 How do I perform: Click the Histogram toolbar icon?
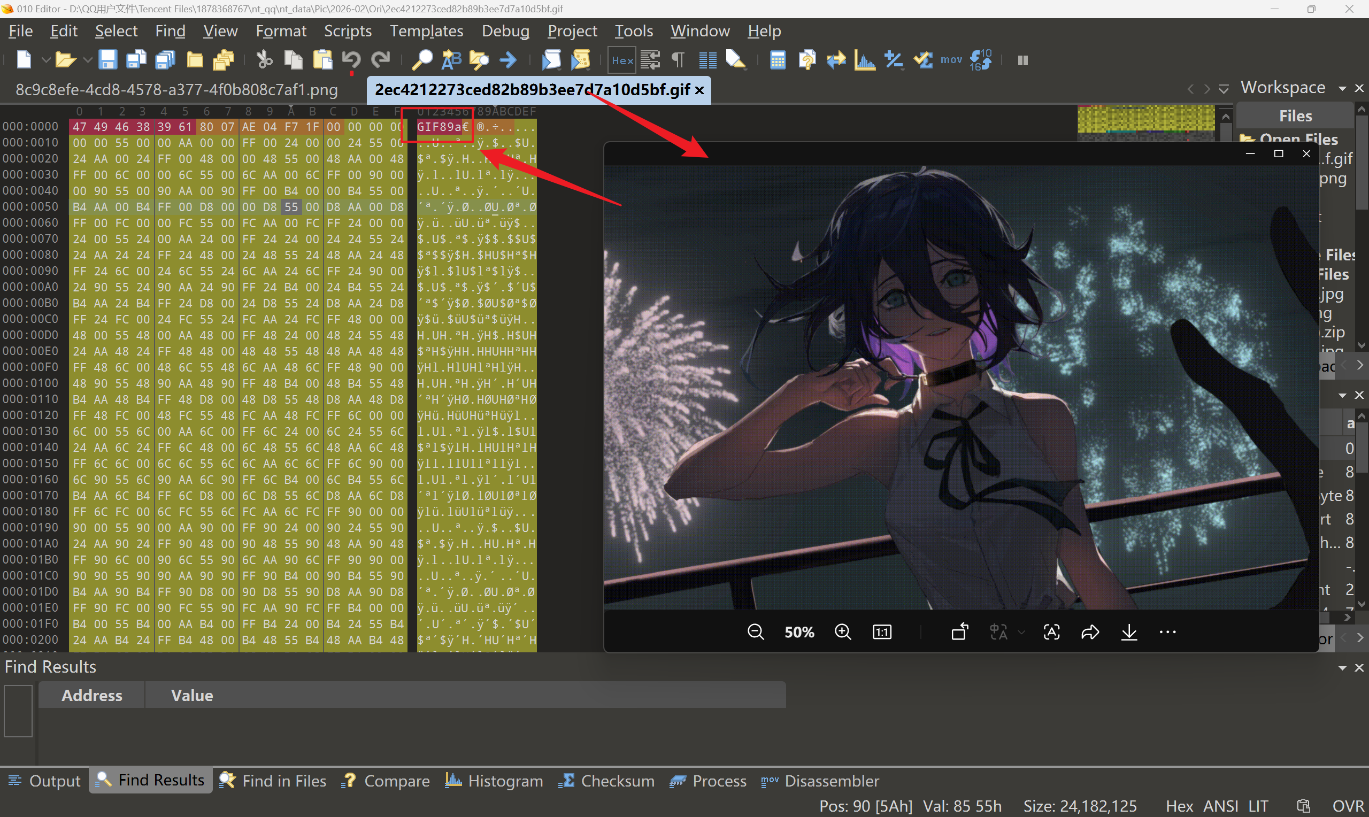(864, 60)
